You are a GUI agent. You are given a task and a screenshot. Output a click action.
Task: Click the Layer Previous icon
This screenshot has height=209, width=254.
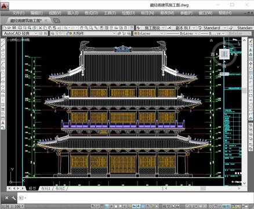(x=124, y=34)
